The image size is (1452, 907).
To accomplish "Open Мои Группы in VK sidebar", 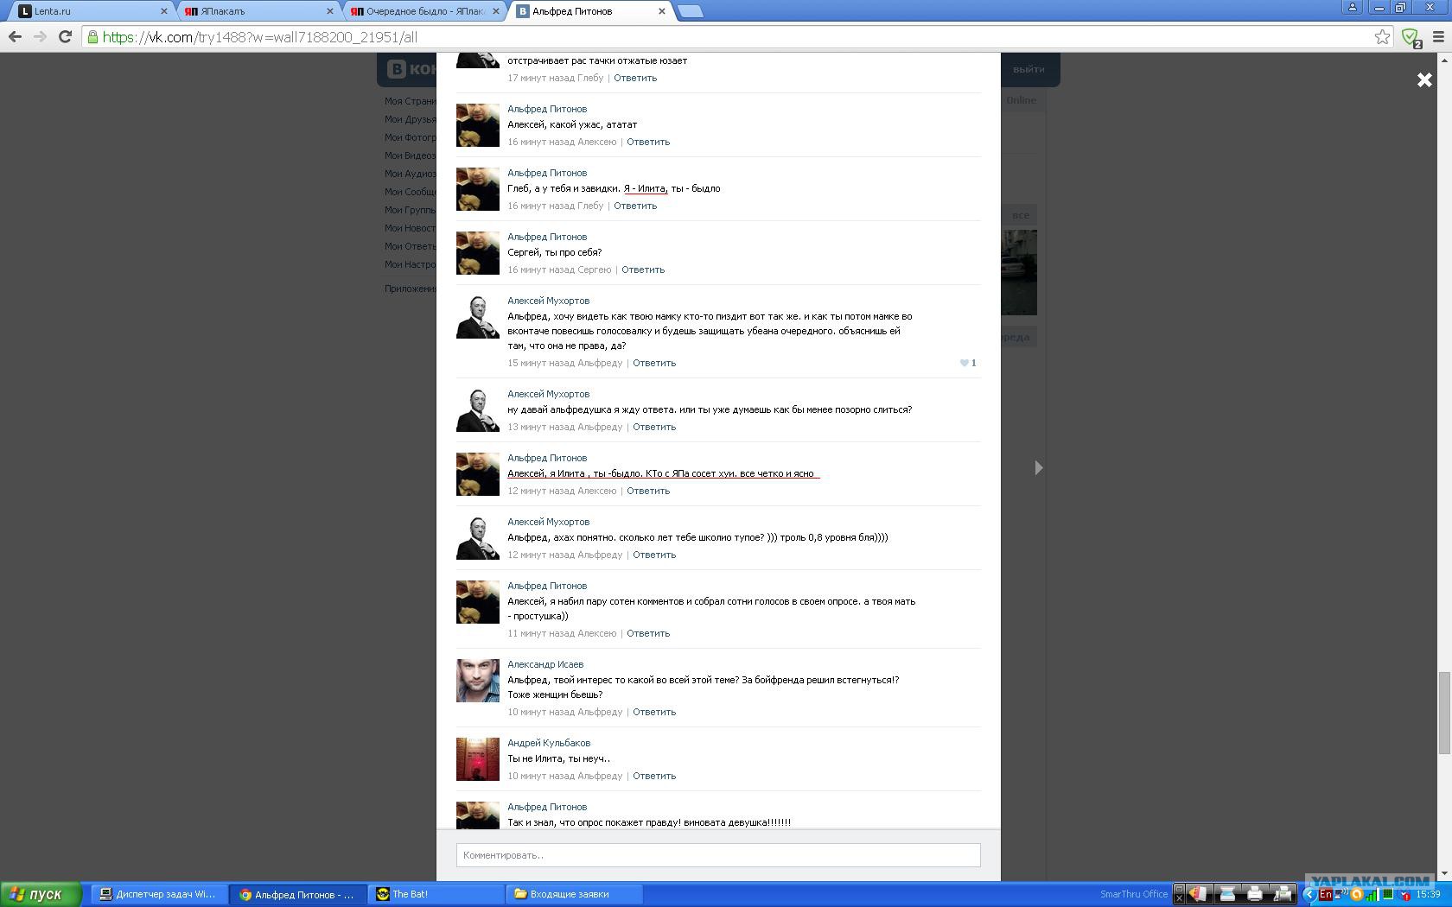I will point(410,210).
